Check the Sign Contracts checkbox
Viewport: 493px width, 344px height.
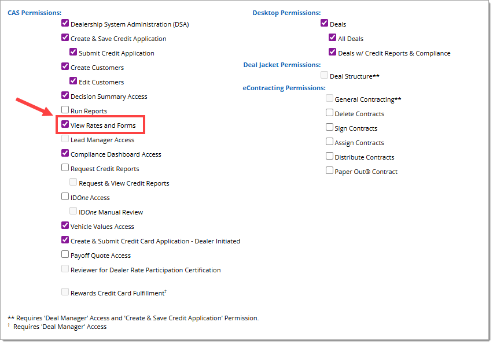330,128
